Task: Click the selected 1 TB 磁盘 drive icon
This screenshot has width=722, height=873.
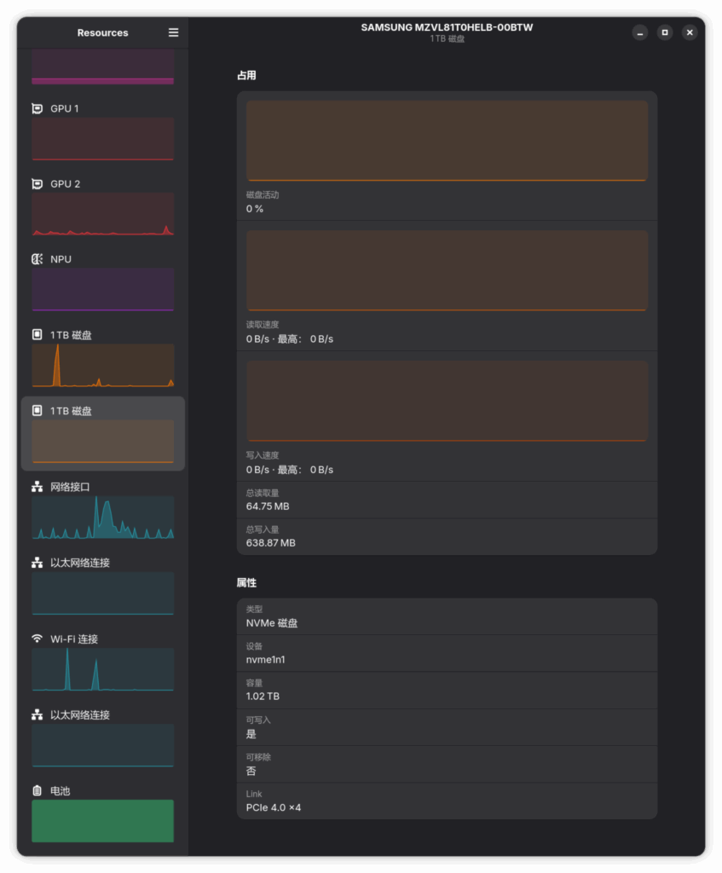Action: coord(37,411)
